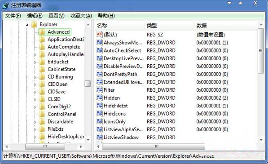This screenshot has height=164, width=268.
Task: Open the 查看(V) menu
Action: pos(57,16)
